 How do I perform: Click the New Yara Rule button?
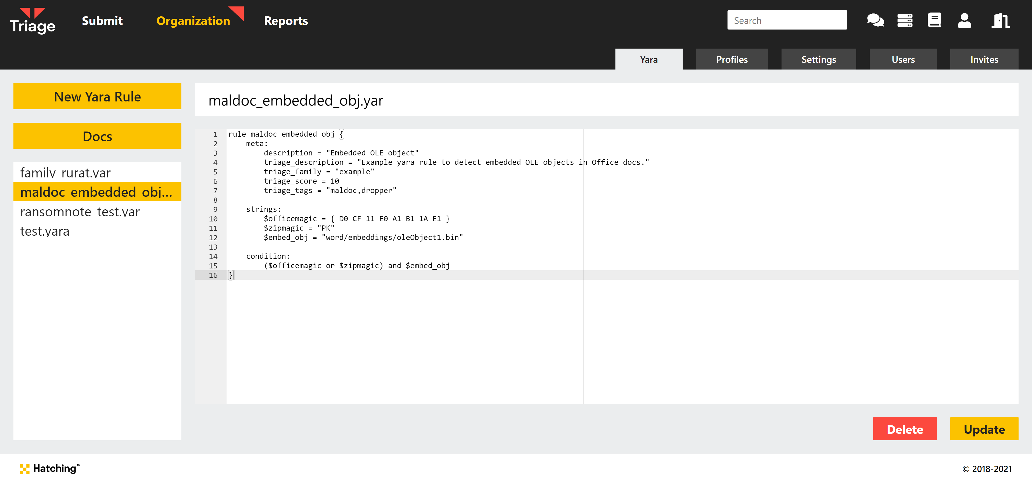pyautogui.click(x=97, y=96)
